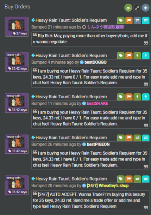Viewport: 151px width, 215px height.
Task: Open bestPIGEON user profile link
Action: point(98,145)
